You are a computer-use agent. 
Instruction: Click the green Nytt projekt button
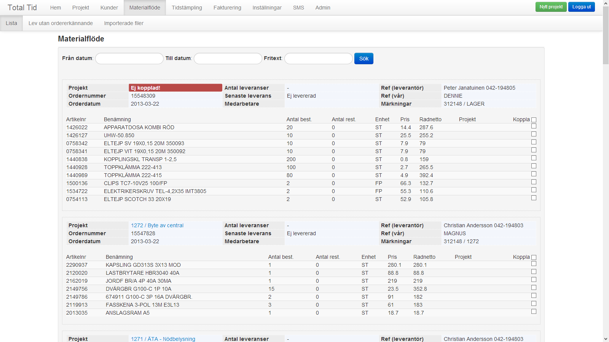[x=551, y=7]
